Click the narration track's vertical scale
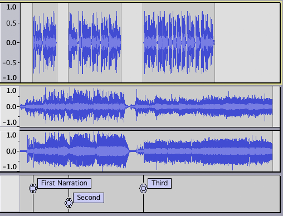This screenshot has height=216, width=283. pos(10,42)
